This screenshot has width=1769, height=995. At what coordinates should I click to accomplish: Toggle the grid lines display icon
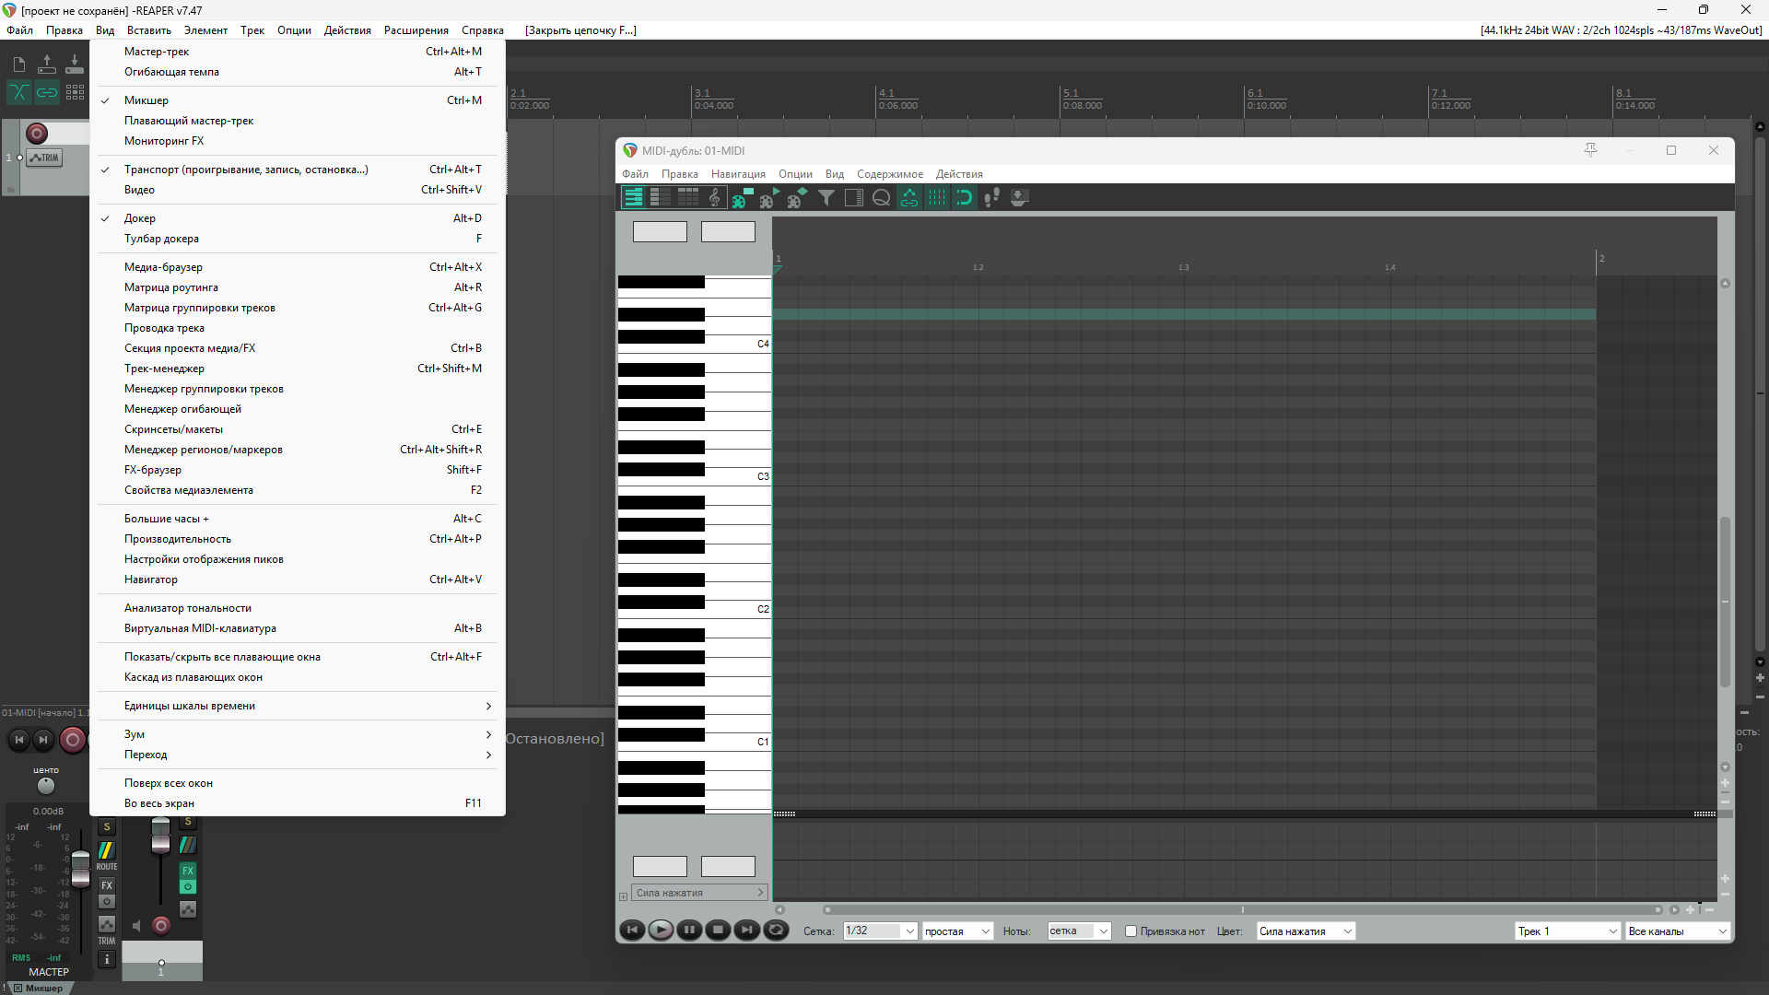937,197
